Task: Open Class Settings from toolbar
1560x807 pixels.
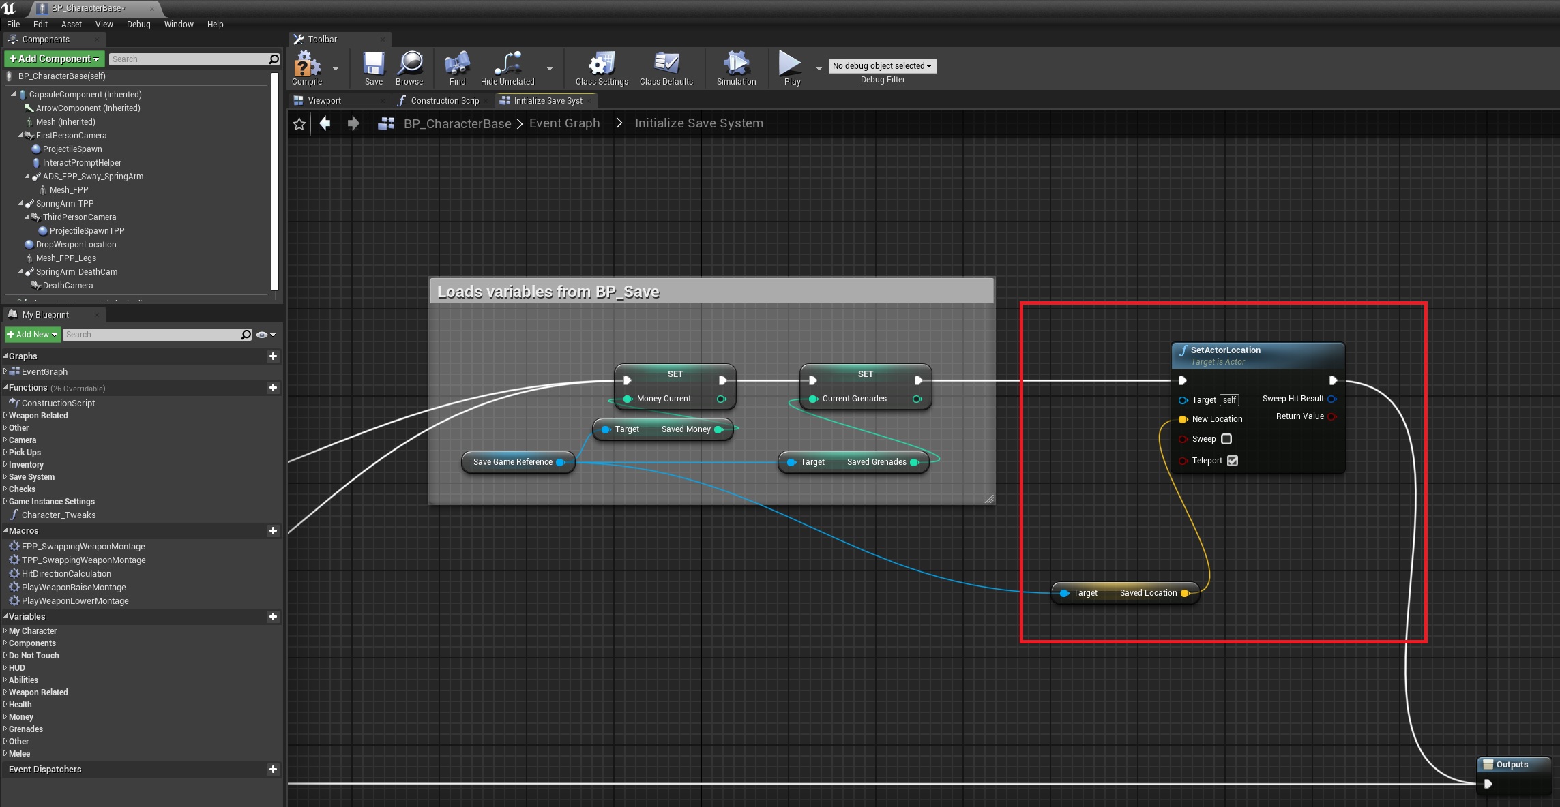Action: [x=601, y=65]
